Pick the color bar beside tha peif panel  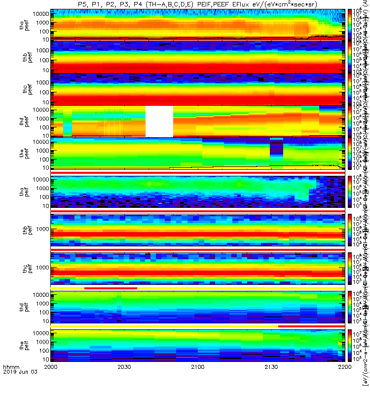click(x=350, y=192)
